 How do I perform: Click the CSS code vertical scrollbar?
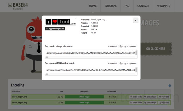click(136, 70)
